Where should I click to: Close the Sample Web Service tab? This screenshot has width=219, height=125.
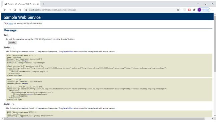click(38, 4)
